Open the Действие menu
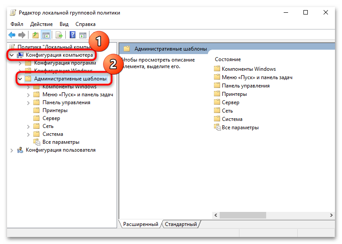The image size is (342, 244). 42,24
